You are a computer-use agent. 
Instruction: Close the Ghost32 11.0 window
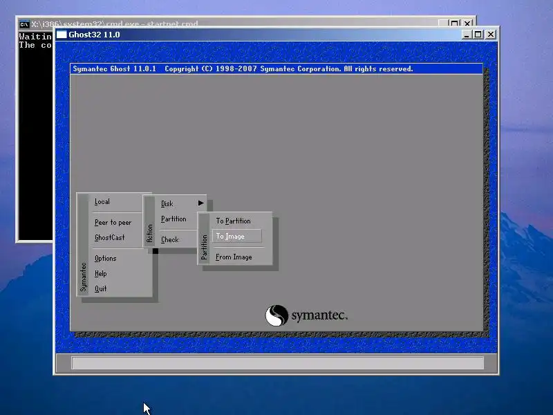491,35
